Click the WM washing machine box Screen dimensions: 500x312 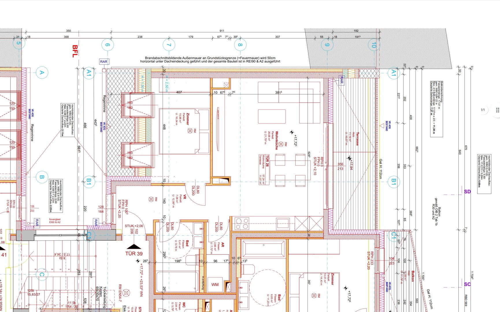point(215,285)
